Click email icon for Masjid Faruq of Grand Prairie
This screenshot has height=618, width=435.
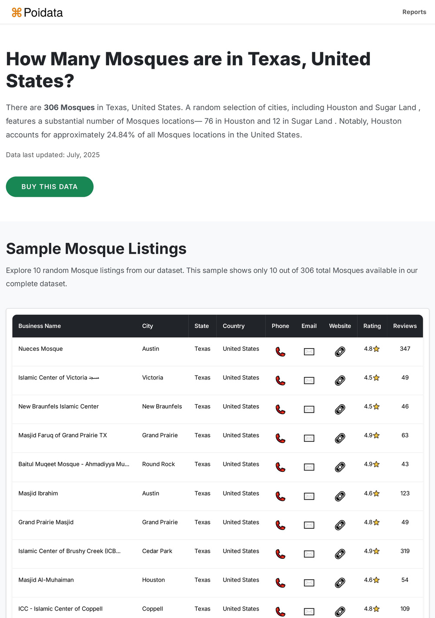(x=309, y=438)
